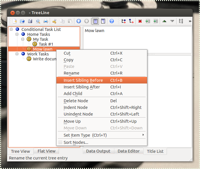Save the file with the floppy icon
Viewport: 200px width, 169px height.
tap(30, 21)
